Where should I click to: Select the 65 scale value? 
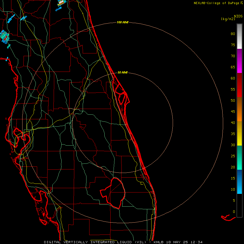point(233,67)
